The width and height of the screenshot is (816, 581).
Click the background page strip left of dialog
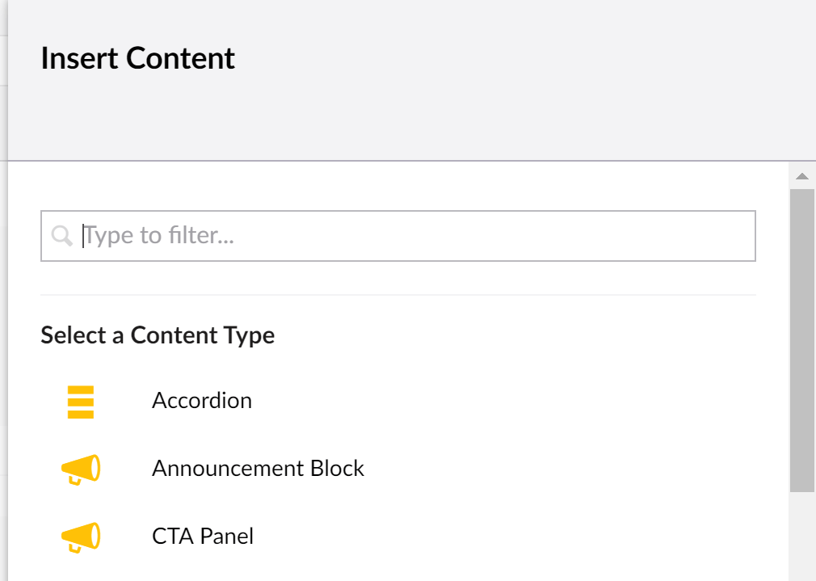3,323
